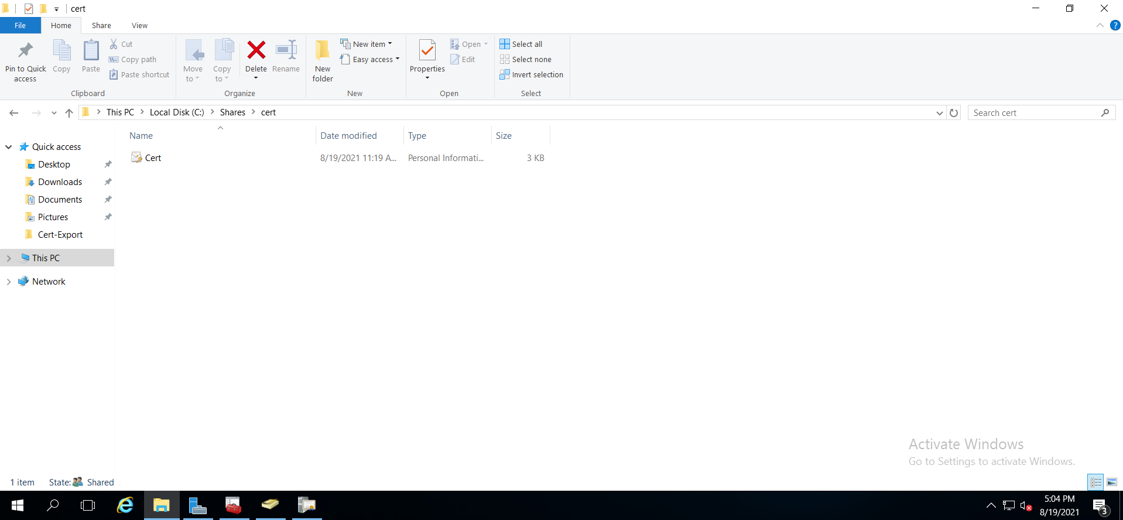
Task: Go up one folder level
Action: tap(69, 112)
